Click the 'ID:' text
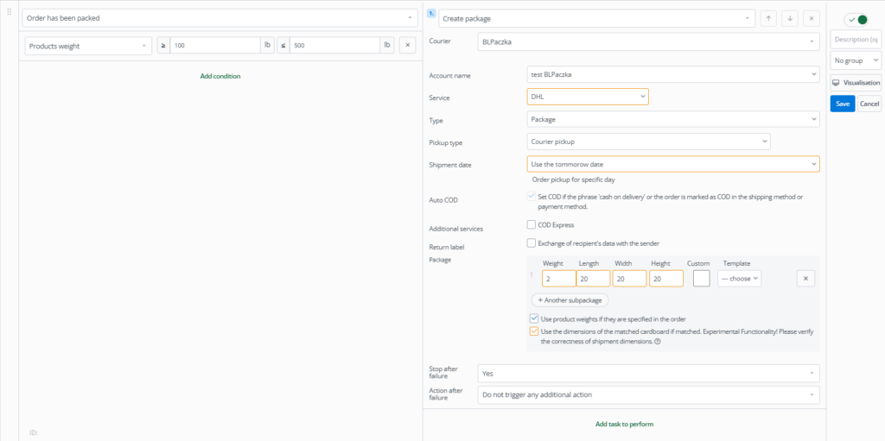Screen dimensions: 885x441 [34, 432]
